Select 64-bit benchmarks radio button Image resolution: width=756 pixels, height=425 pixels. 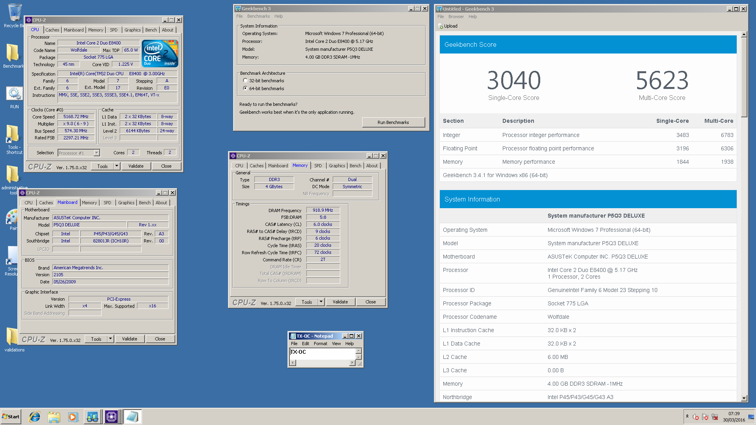click(x=245, y=88)
